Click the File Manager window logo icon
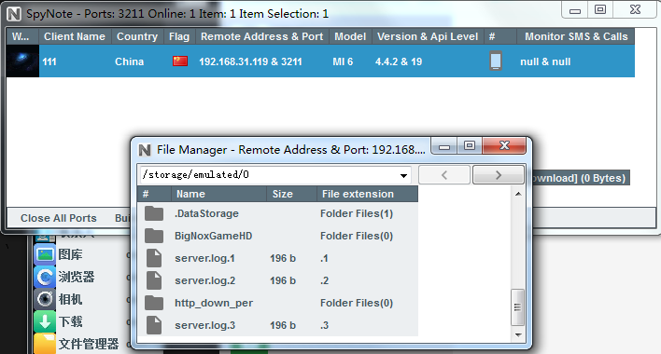The width and height of the screenshot is (661, 354). tap(145, 150)
